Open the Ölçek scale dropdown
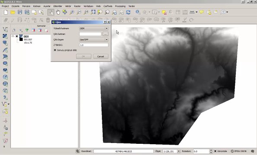This screenshot has width=257, height=155. [x=179, y=152]
